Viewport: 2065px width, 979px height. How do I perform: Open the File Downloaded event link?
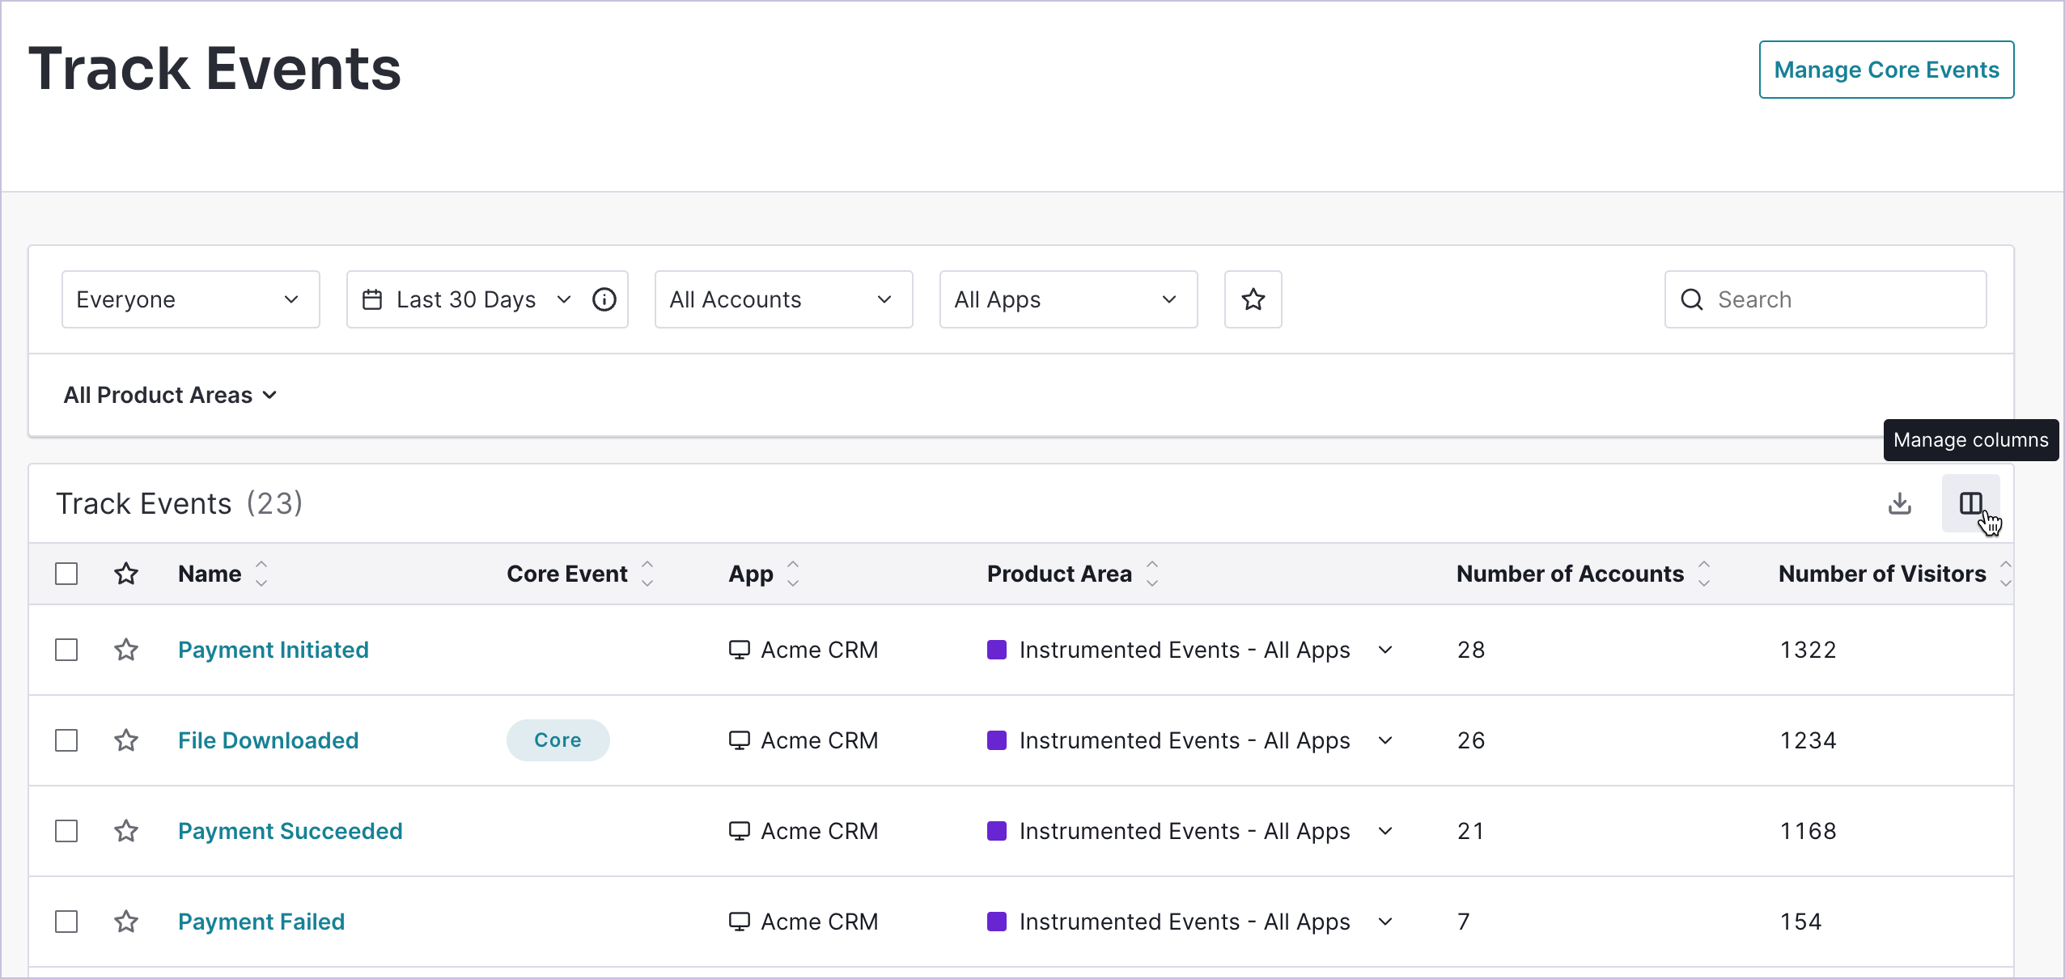(268, 740)
